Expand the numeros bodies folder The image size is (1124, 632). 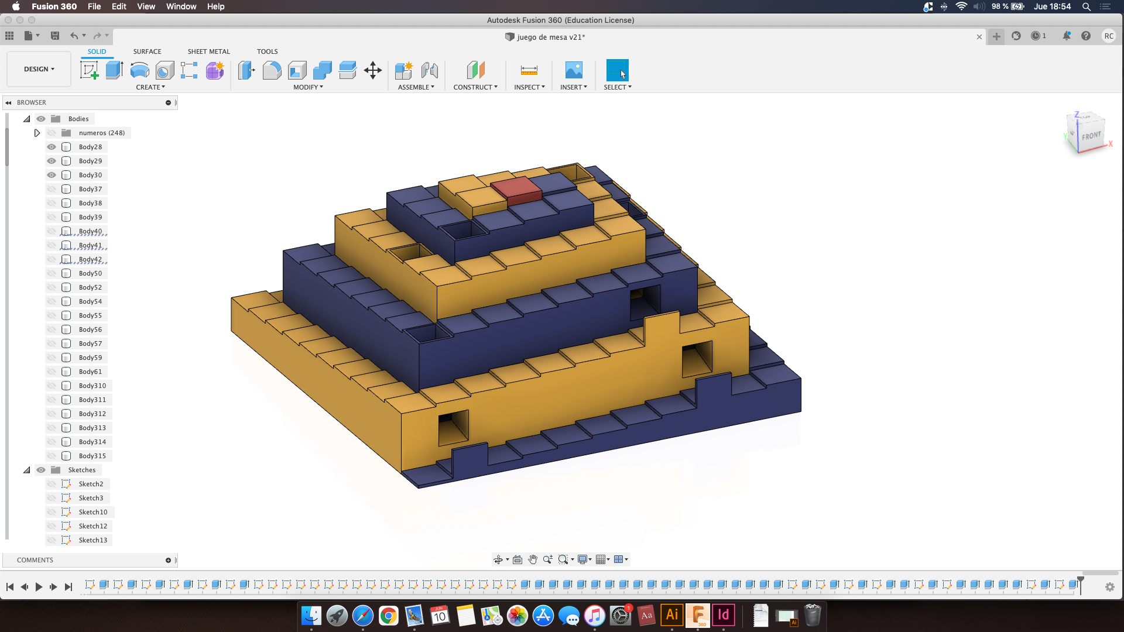point(36,133)
